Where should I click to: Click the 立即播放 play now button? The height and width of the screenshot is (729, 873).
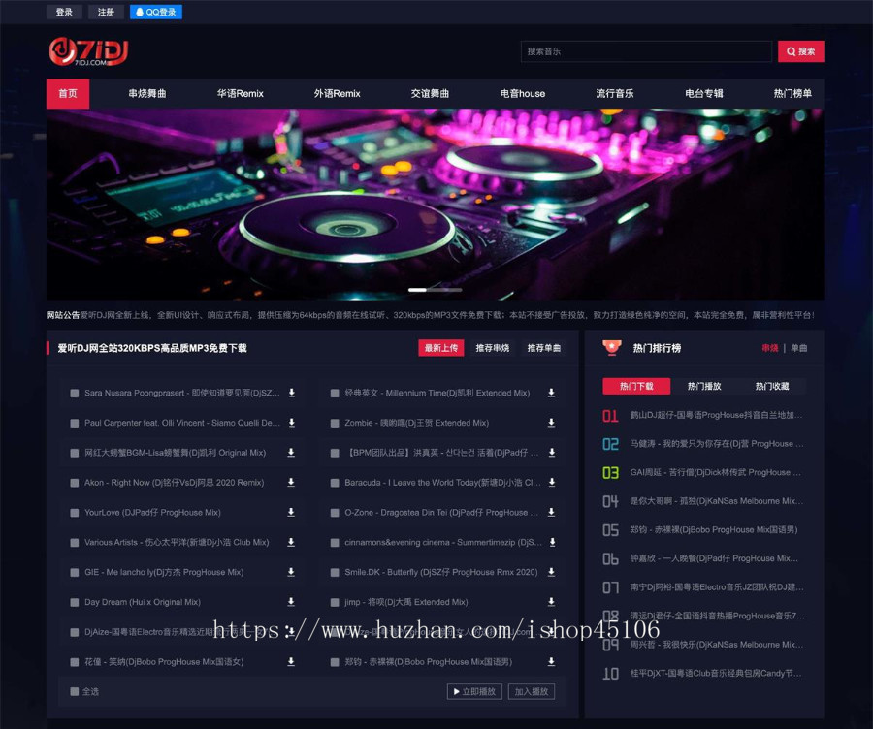(x=473, y=691)
